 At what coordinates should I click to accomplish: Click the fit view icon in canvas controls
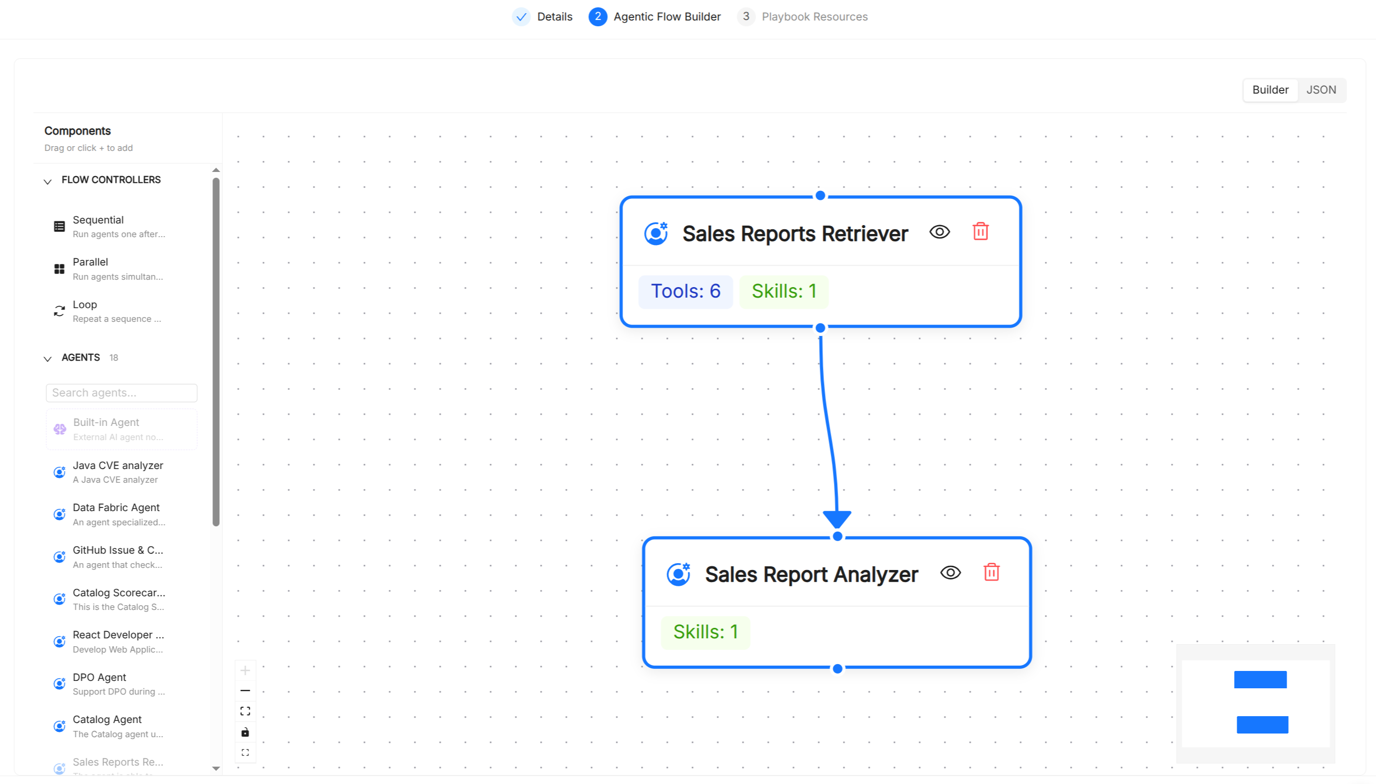tap(245, 711)
